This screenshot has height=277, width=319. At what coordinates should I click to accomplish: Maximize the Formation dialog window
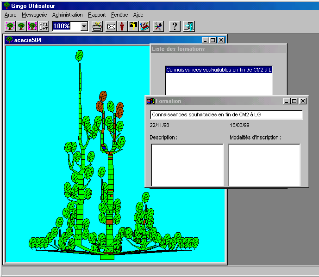tap(294, 101)
